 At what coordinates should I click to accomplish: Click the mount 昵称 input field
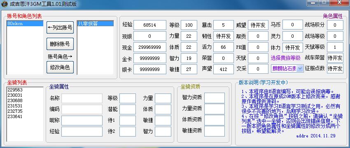pos(82,121)
